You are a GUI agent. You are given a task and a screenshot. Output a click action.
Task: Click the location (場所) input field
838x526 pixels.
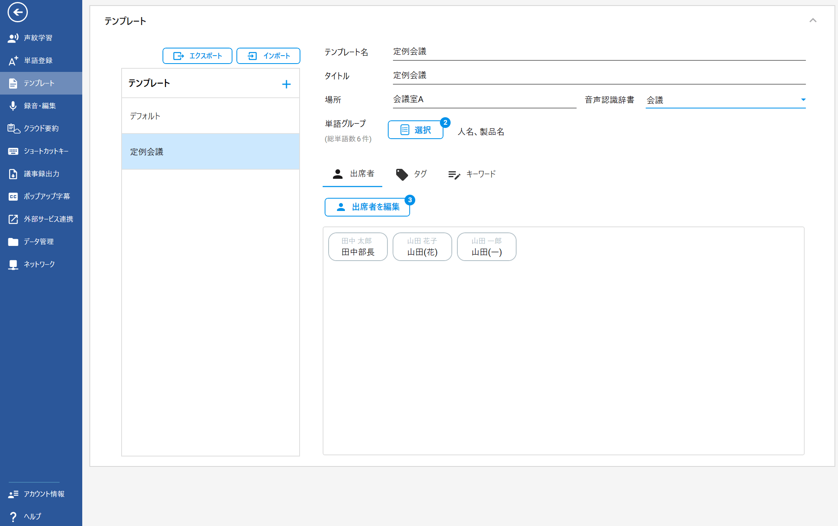(x=484, y=99)
